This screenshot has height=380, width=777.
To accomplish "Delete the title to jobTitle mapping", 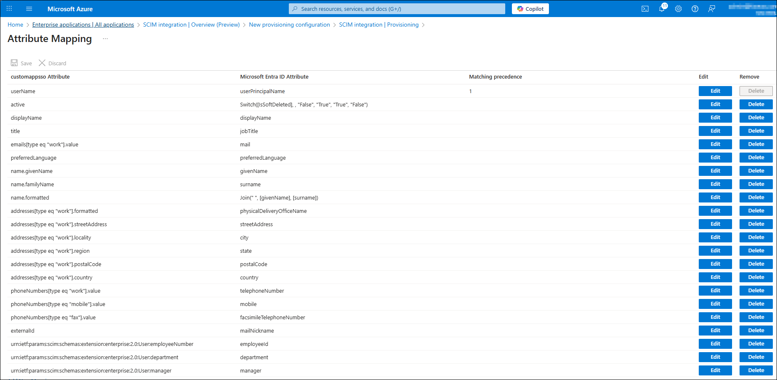I will pos(756,131).
